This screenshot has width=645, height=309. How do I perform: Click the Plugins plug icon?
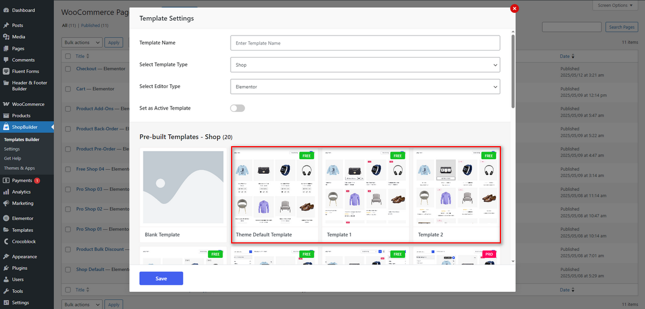pyautogui.click(x=6, y=268)
